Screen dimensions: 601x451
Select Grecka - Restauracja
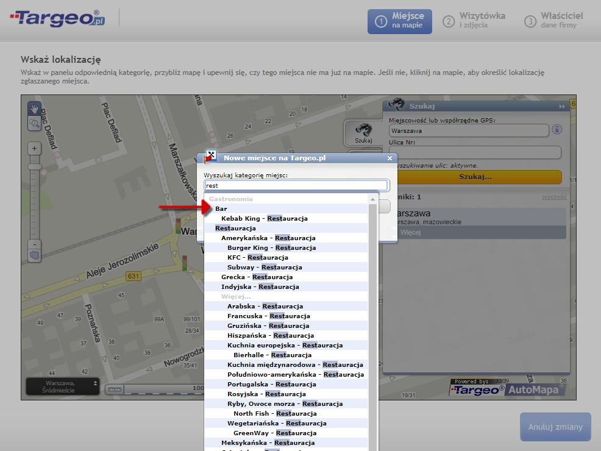(x=286, y=277)
